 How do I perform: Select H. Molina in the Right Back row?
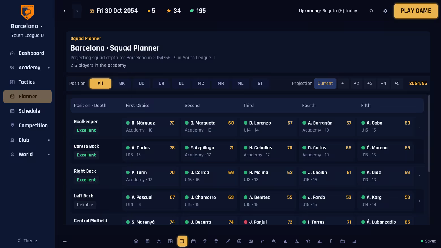tap(268, 176)
